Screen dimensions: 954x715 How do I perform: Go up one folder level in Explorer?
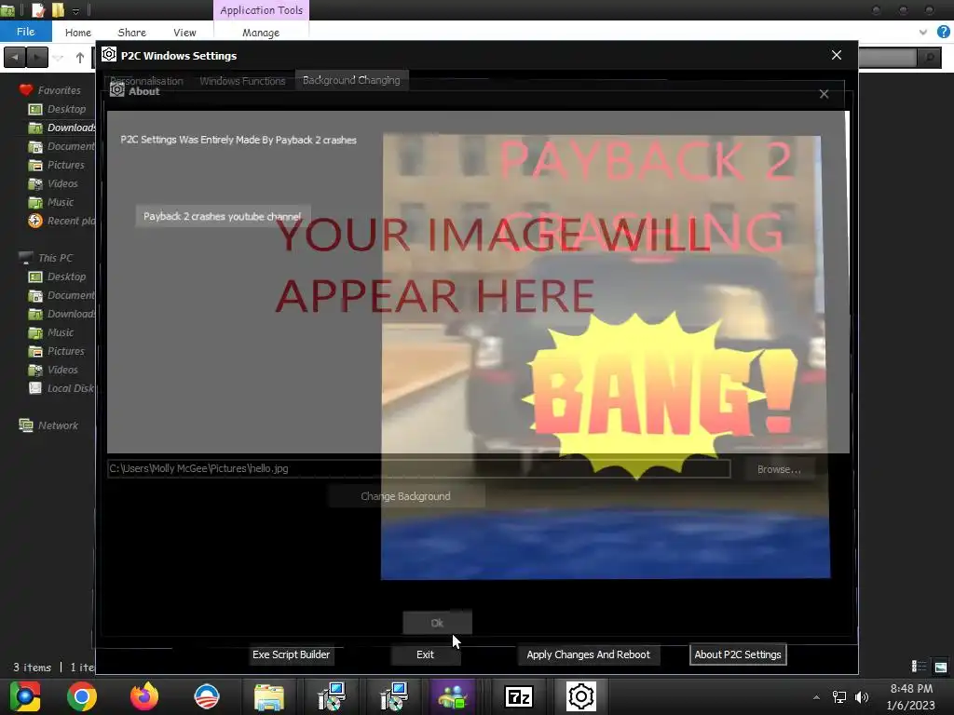pos(80,58)
